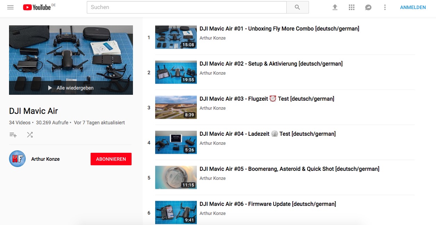This screenshot has height=225, width=436.
Task: Open Boomerang, Asteroid & Quick Shot video
Action: [x=290, y=169]
